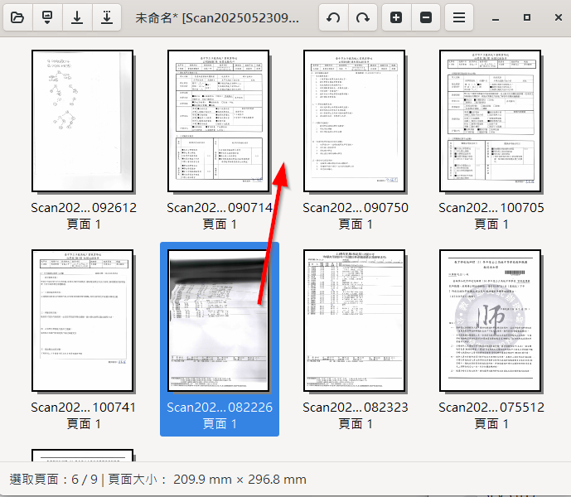
Task: Click the save icon in toolbar
Action: [77, 17]
